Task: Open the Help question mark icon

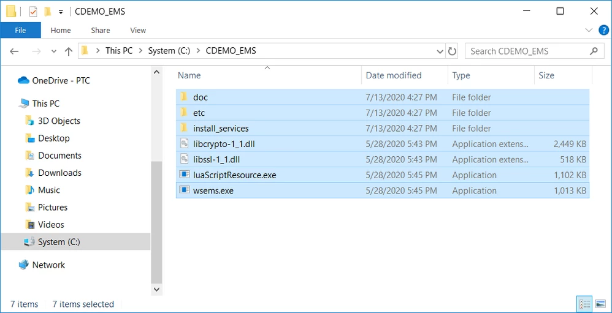Action: pyautogui.click(x=603, y=30)
